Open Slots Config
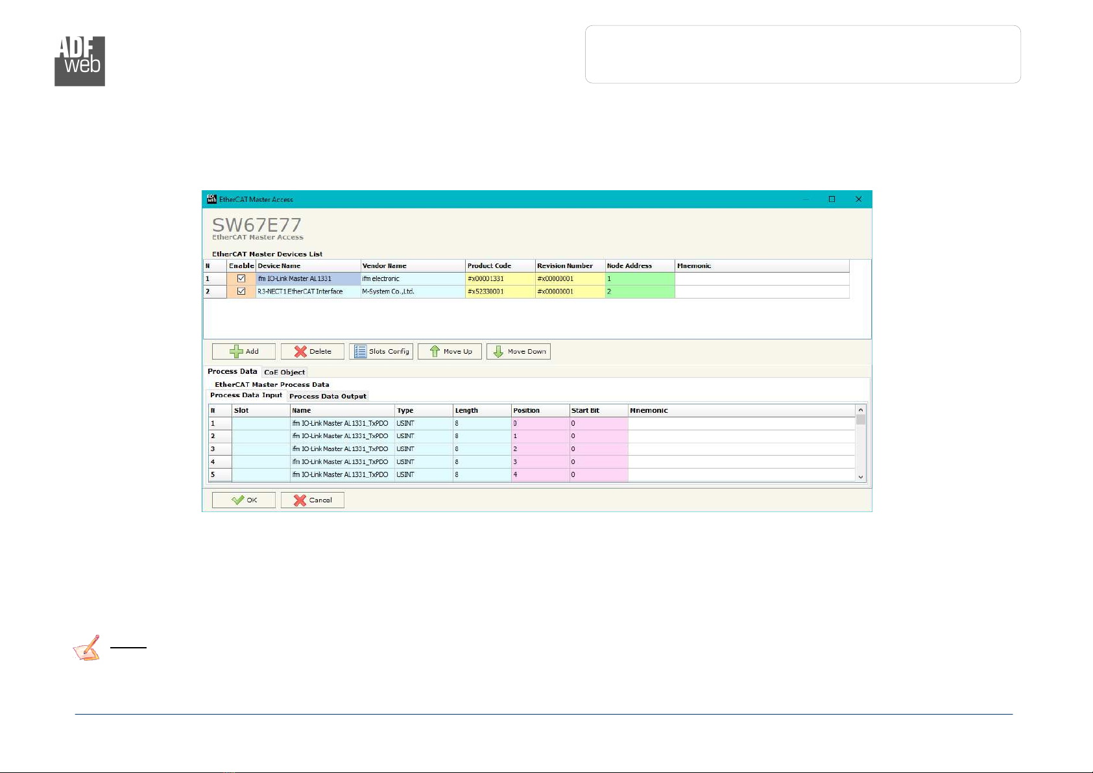1093x773 pixels. (381, 351)
